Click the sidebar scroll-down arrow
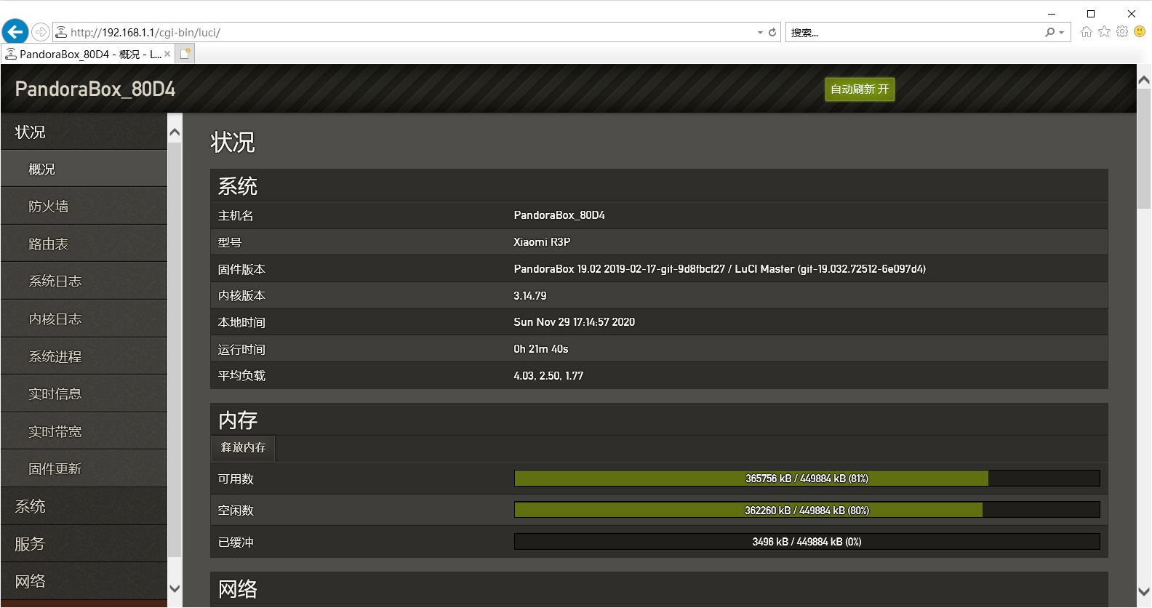This screenshot has width=1152, height=608. 175,588
